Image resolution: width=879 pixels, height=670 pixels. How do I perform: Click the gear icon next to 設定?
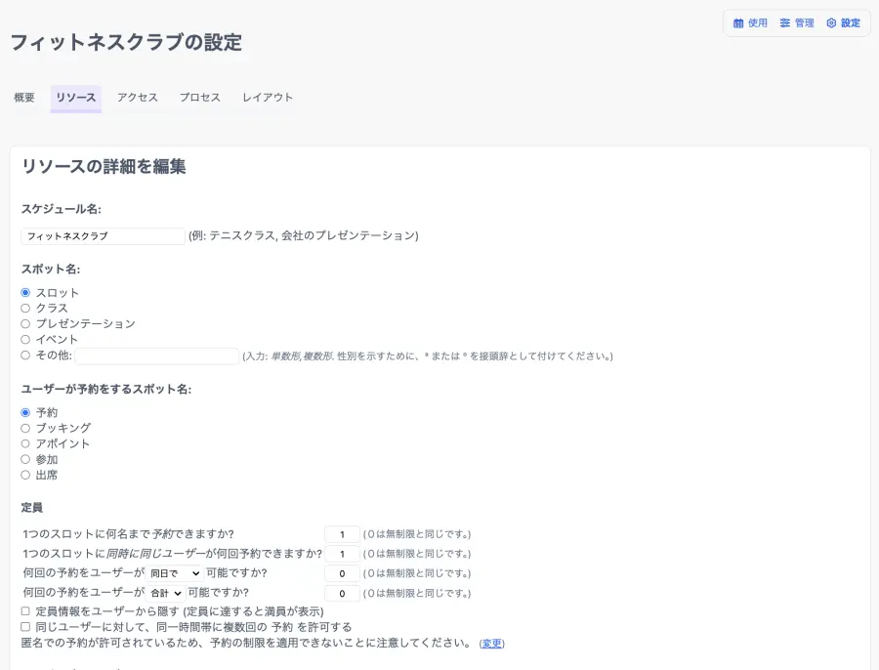831,23
